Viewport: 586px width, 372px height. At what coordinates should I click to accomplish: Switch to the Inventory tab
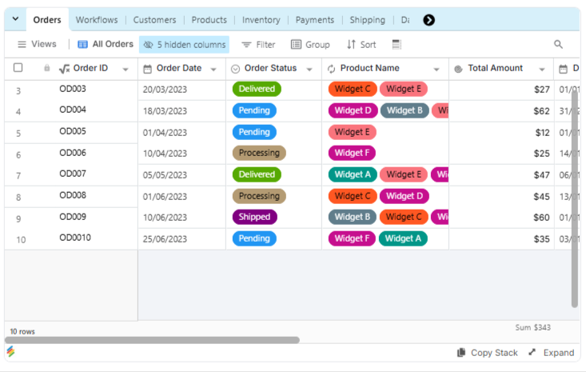tap(261, 20)
